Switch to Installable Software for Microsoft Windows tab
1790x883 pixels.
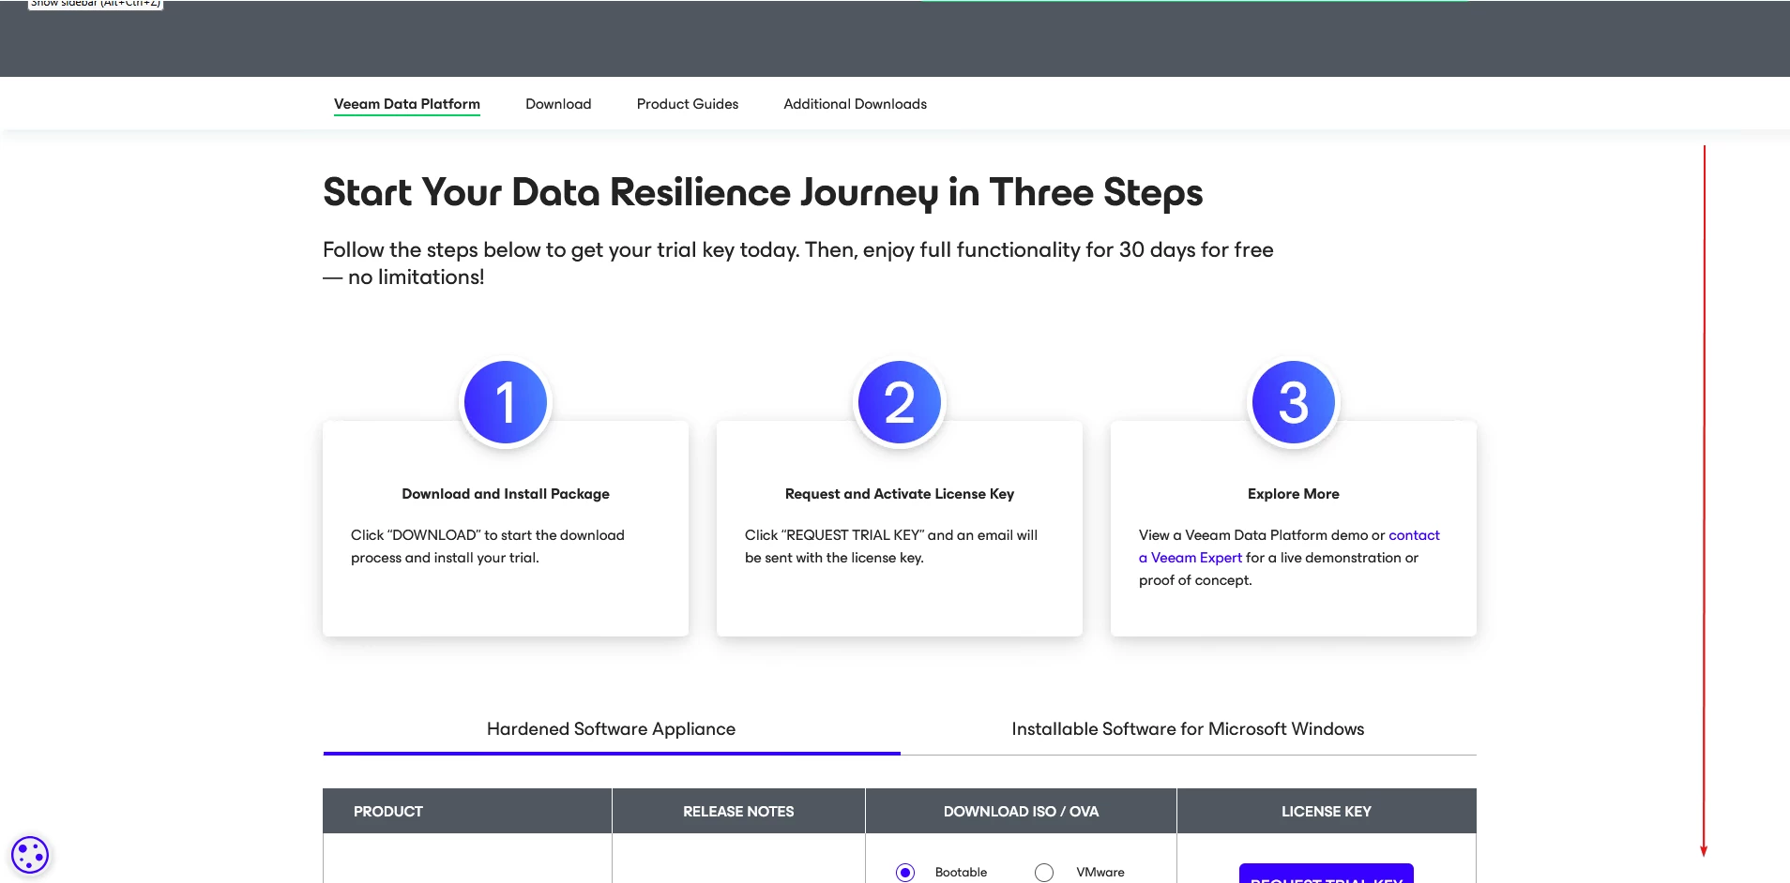(x=1188, y=729)
